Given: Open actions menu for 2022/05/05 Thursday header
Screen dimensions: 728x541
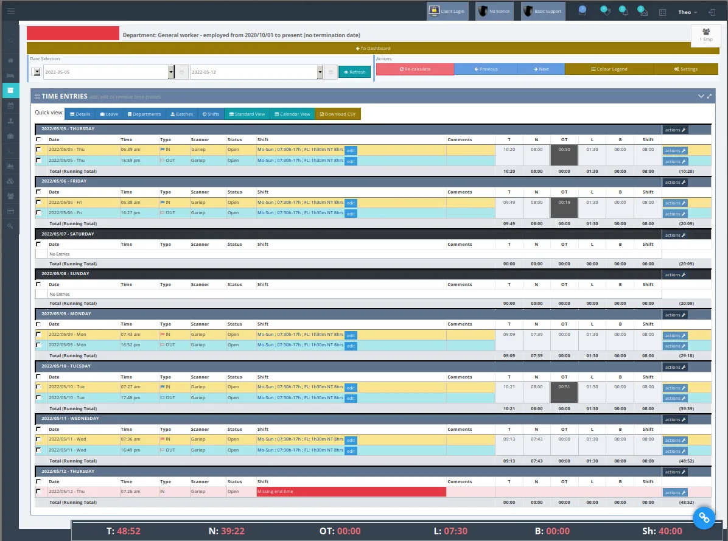Looking at the screenshot, I should [675, 130].
